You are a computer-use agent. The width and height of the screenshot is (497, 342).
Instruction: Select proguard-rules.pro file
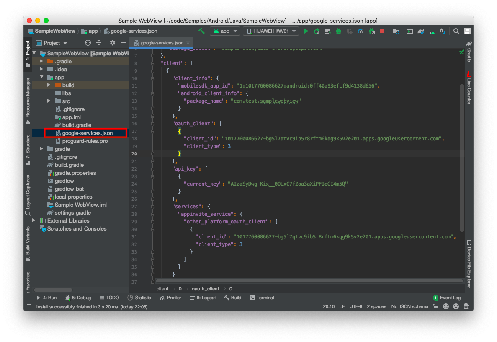85,141
